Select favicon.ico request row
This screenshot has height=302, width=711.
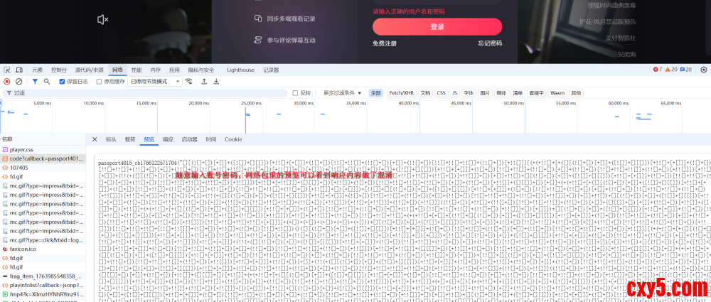coord(43,249)
